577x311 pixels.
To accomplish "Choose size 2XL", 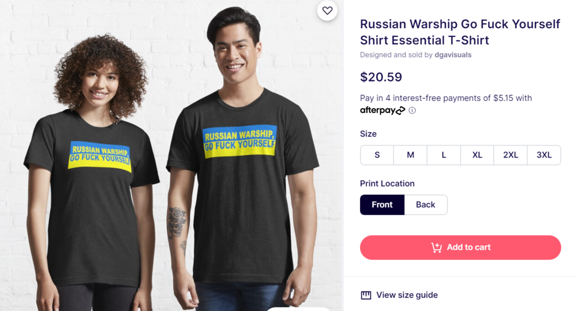I will [511, 155].
